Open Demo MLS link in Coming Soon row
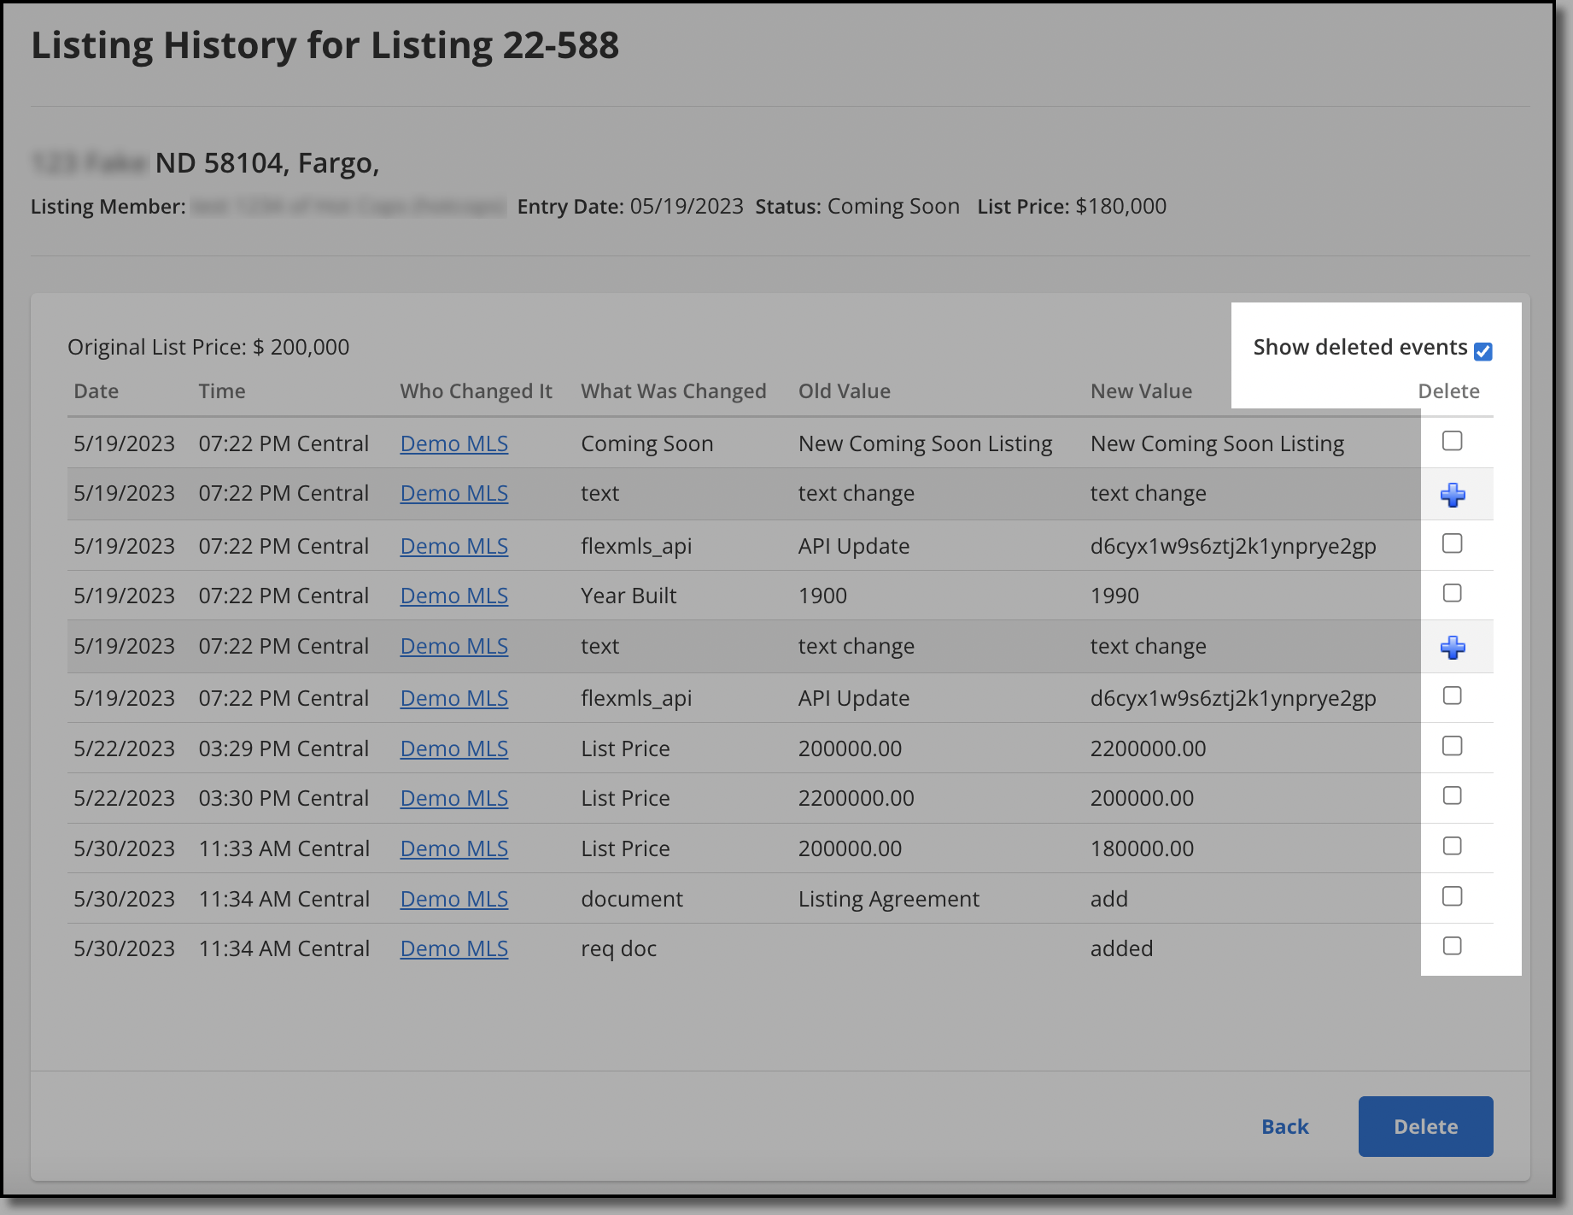Viewport: 1573px width, 1215px height. (x=454, y=443)
